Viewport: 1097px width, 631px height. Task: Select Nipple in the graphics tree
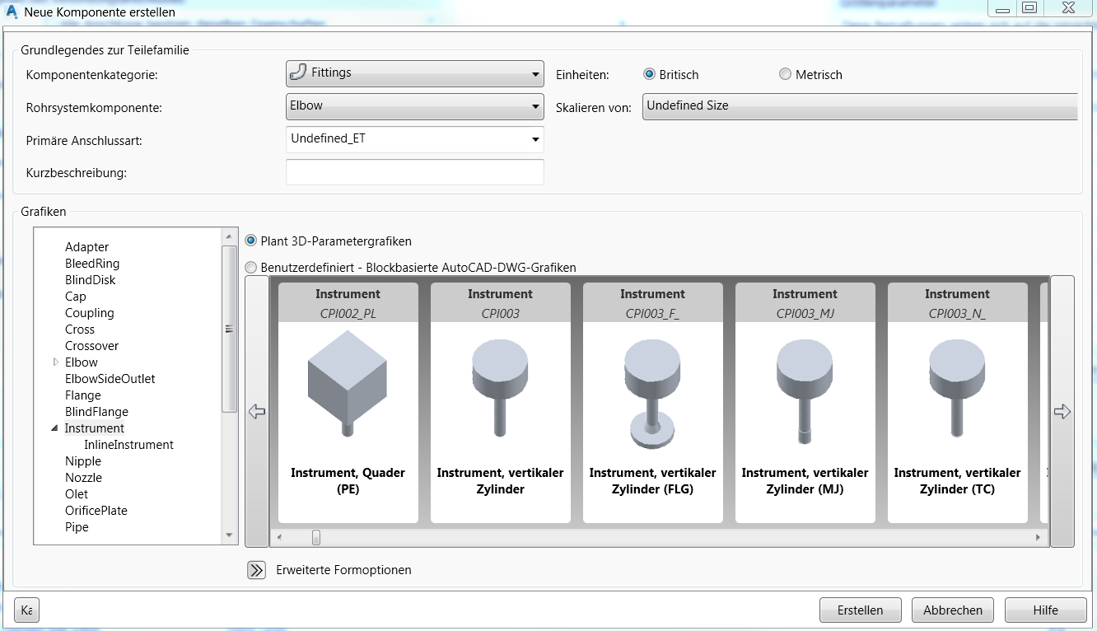pos(83,461)
